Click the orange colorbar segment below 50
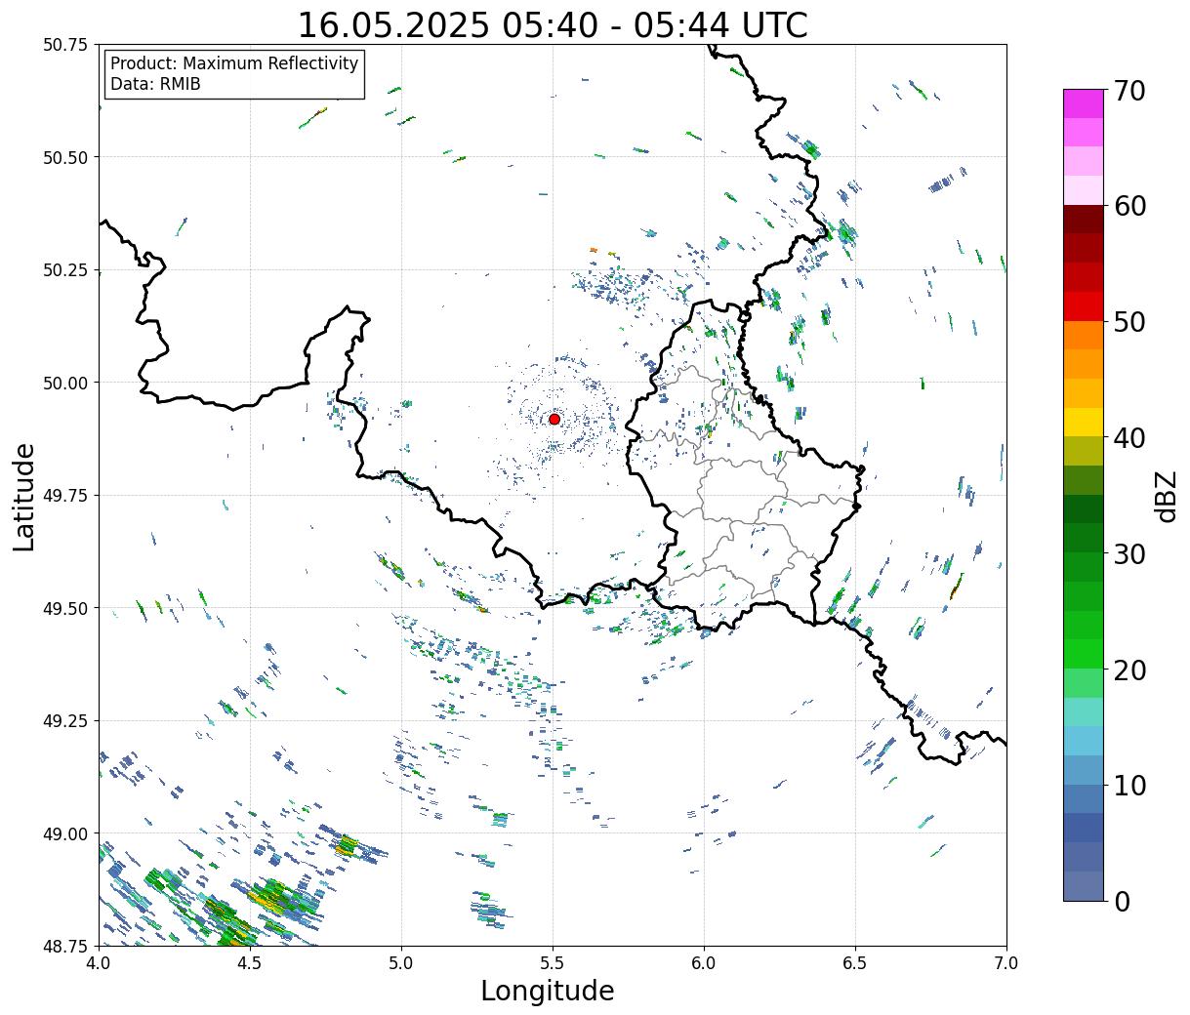This screenshot has width=1190, height=1015. (x=1084, y=336)
